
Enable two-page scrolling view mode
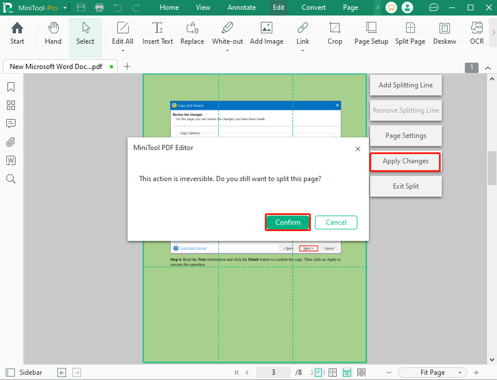coord(361,373)
